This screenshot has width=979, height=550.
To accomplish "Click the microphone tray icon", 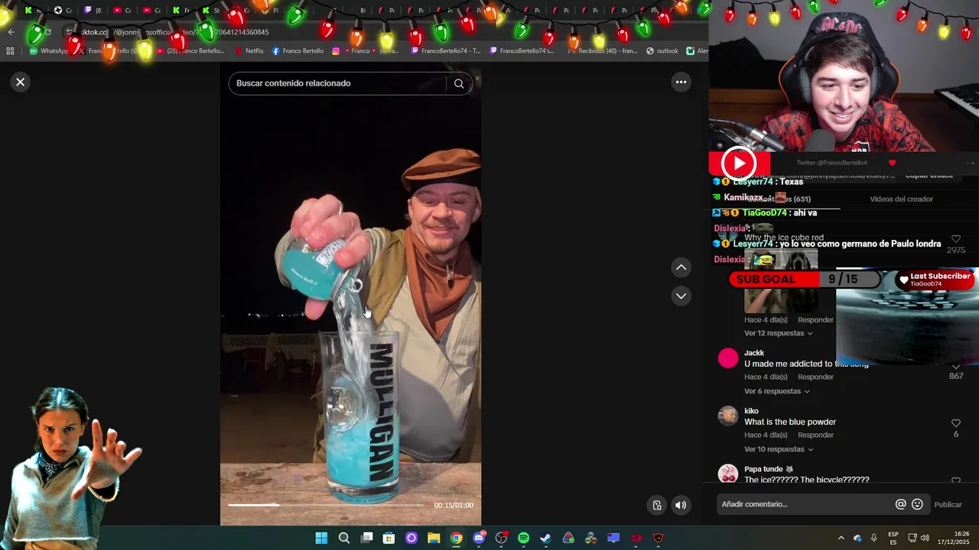I will coord(873,538).
